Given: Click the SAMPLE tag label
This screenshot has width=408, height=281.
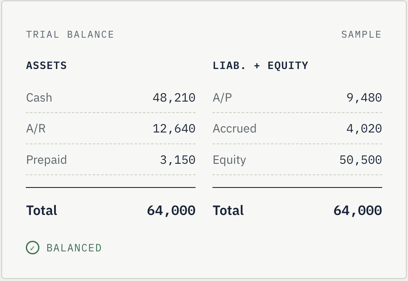Looking at the screenshot, I should [x=361, y=35].
